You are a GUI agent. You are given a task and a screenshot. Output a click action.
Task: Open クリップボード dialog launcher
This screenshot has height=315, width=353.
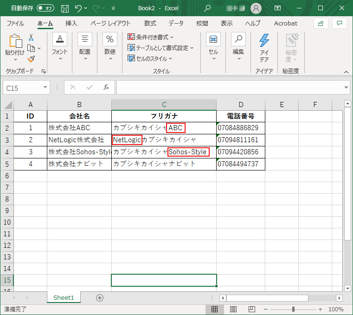click(x=44, y=71)
